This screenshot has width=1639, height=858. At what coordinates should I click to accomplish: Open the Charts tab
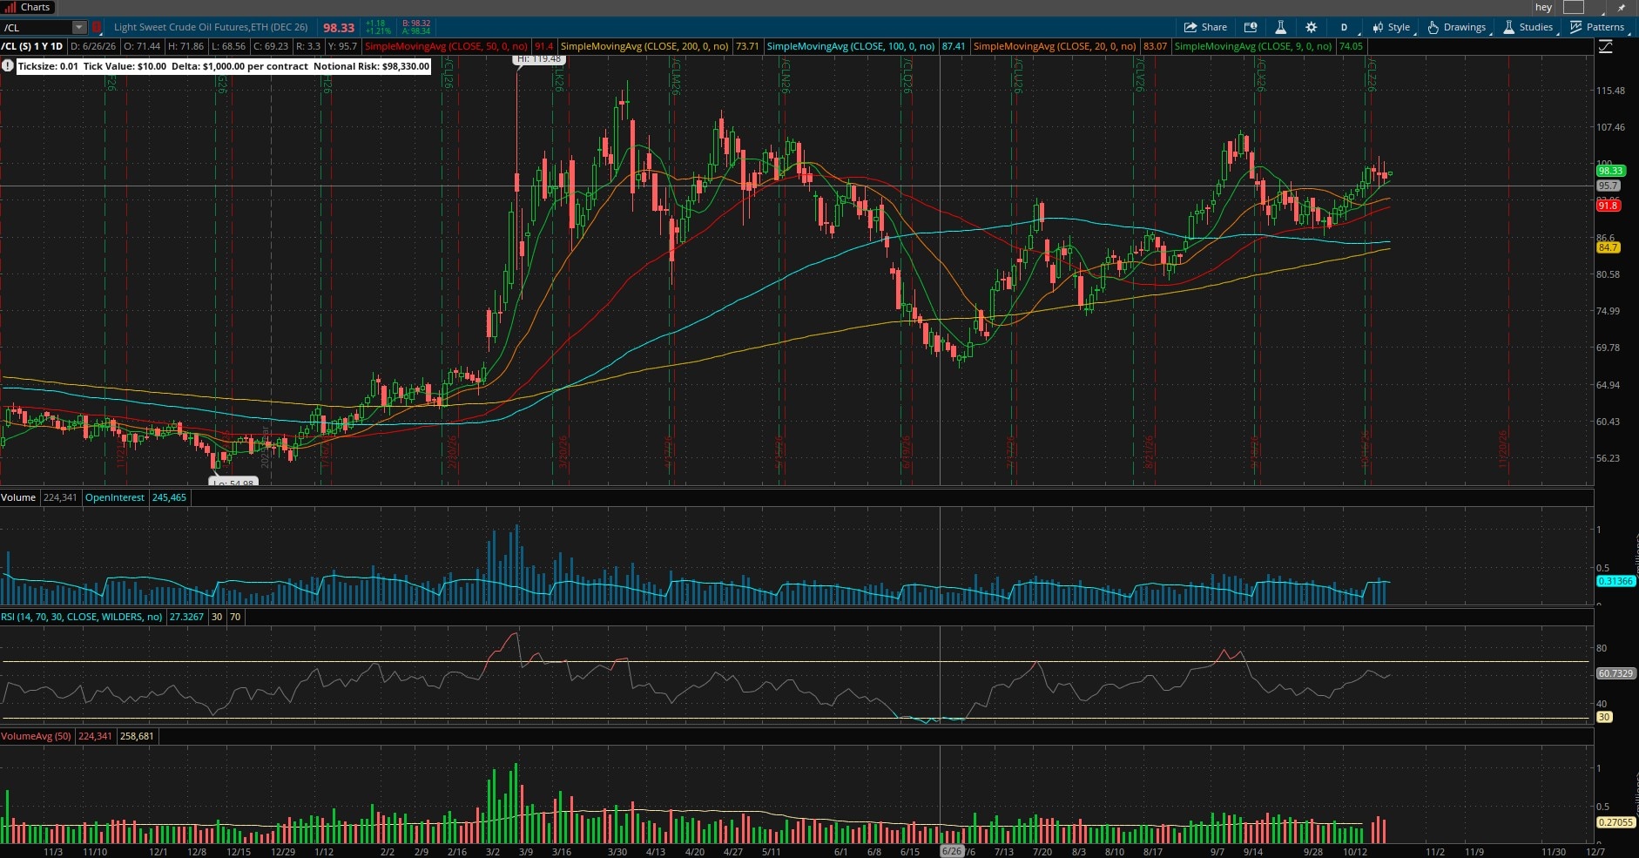pyautogui.click(x=29, y=7)
